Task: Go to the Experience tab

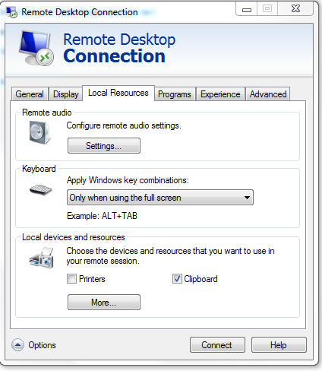Action: pos(220,94)
